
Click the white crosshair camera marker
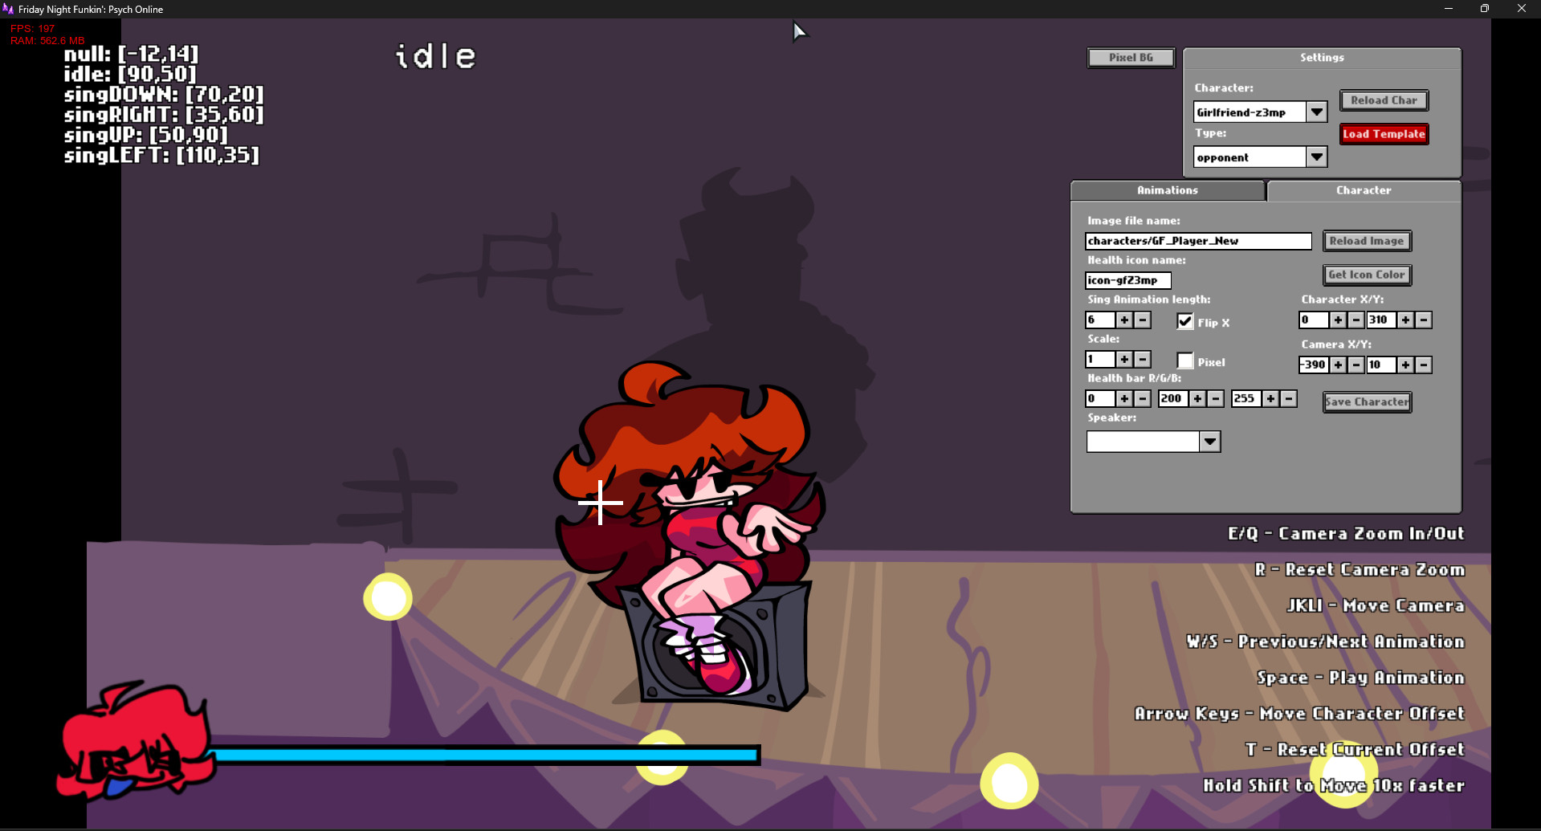pos(600,503)
